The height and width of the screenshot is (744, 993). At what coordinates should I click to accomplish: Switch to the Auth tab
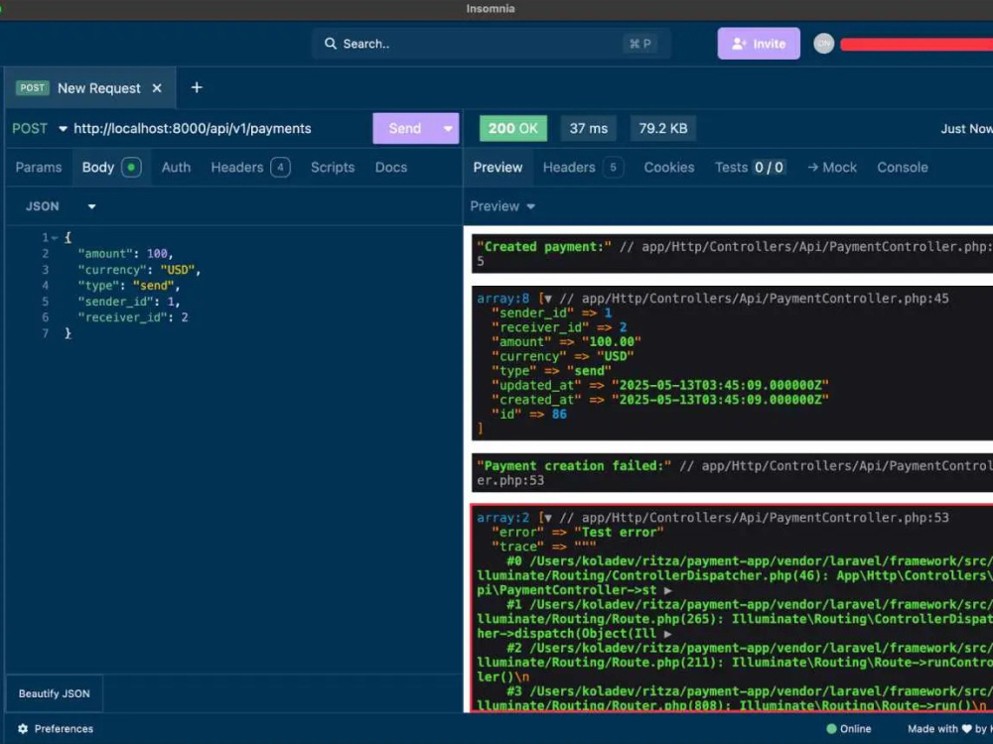(176, 168)
